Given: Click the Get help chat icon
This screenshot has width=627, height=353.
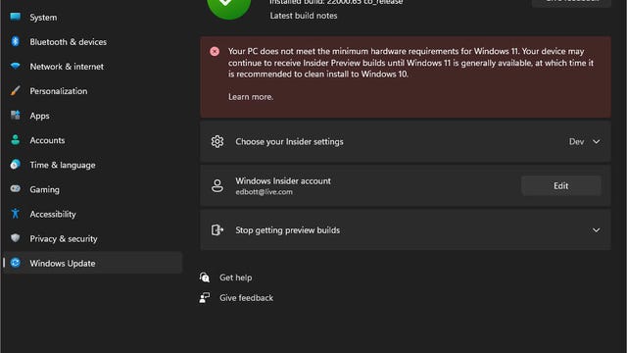Looking at the screenshot, I should coord(205,277).
